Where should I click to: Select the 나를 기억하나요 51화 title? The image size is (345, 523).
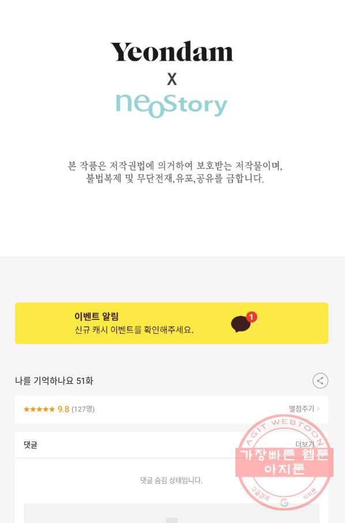54,380
